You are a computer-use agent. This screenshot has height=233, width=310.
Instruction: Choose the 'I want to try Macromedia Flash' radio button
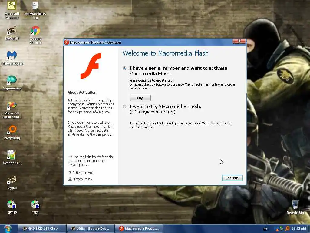pos(124,106)
